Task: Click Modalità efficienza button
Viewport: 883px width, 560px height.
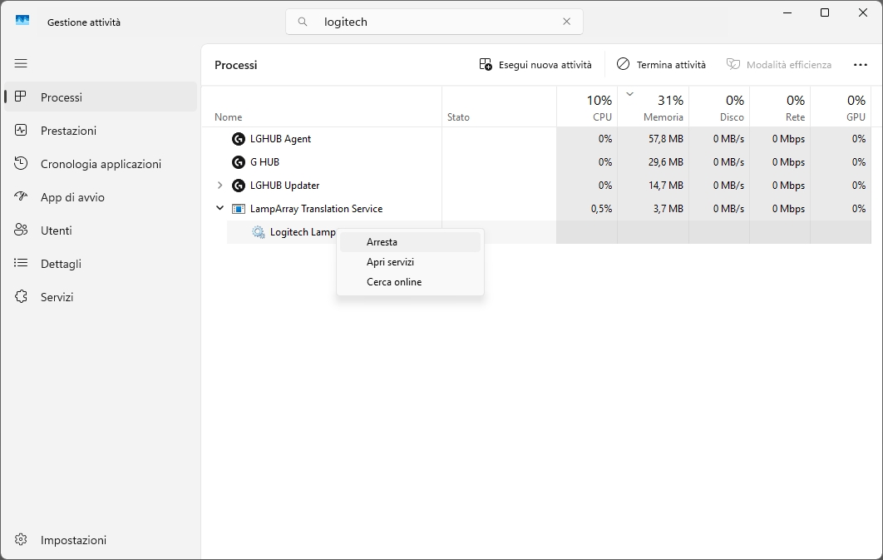Action: point(779,65)
